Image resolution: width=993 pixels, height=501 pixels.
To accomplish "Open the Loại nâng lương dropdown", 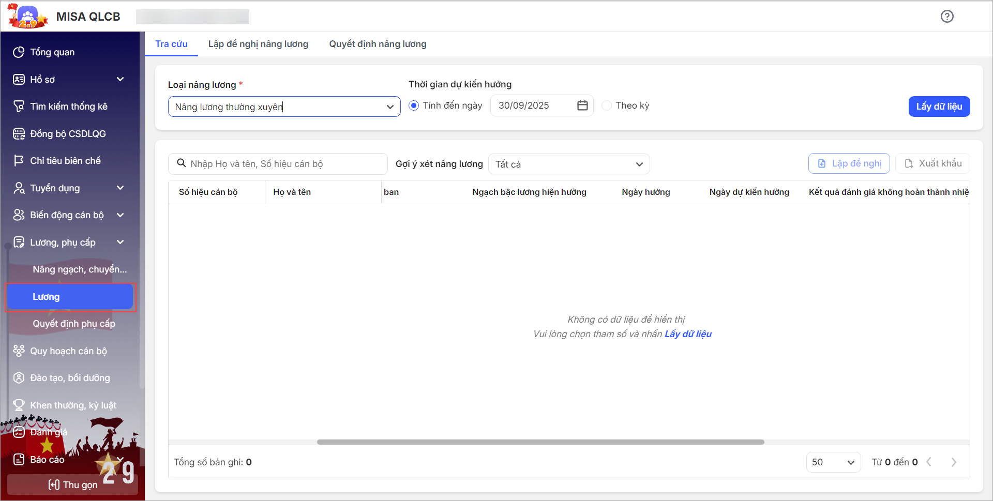I will click(284, 107).
